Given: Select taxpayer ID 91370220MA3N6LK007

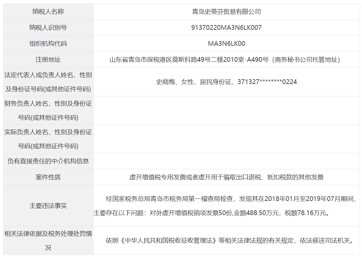Looking at the screenshot, I should click(x=226, y=28).
